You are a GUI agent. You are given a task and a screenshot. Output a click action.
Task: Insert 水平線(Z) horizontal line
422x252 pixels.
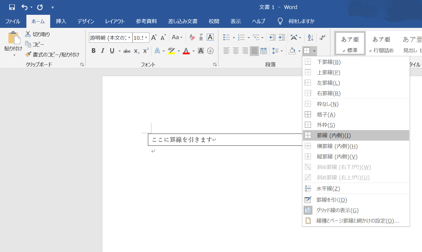click(356, 188)
